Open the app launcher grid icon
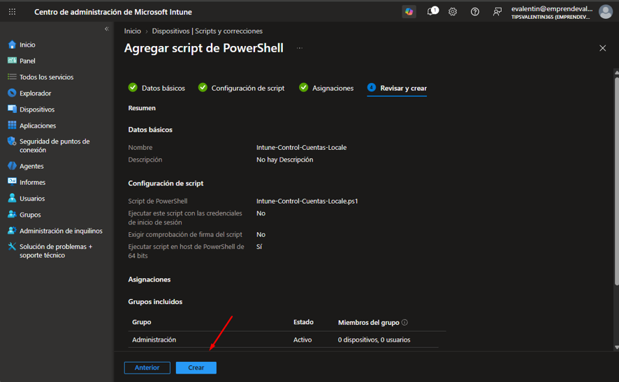Screen dimensions: 619x382 tap(13, 12)
